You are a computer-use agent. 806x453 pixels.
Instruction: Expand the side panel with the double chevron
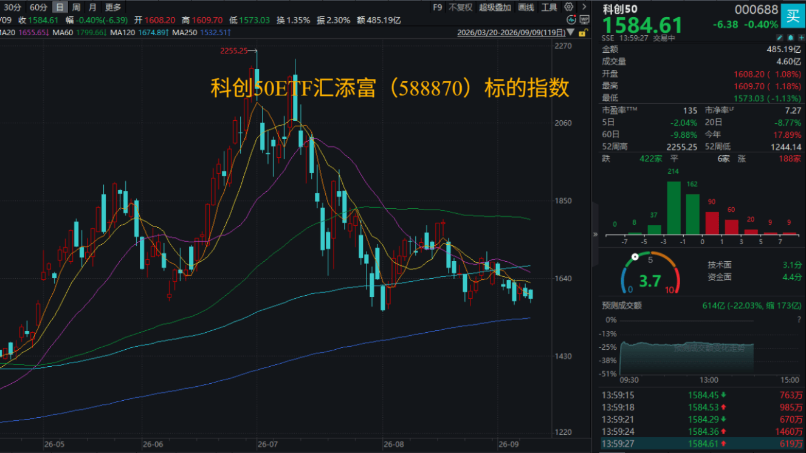pyautogui.click(x=595, y=234)
